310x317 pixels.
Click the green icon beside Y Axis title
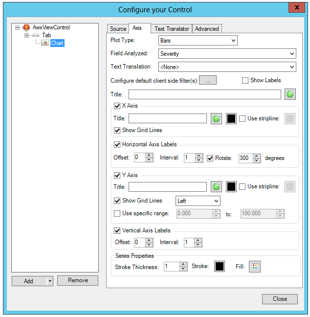point(216,186)
